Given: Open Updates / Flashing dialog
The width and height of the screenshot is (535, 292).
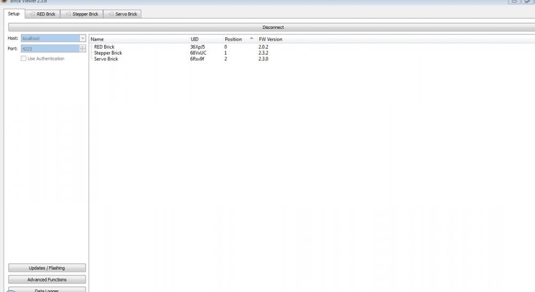Looking at the screenshot, I should tap(47, 268).
